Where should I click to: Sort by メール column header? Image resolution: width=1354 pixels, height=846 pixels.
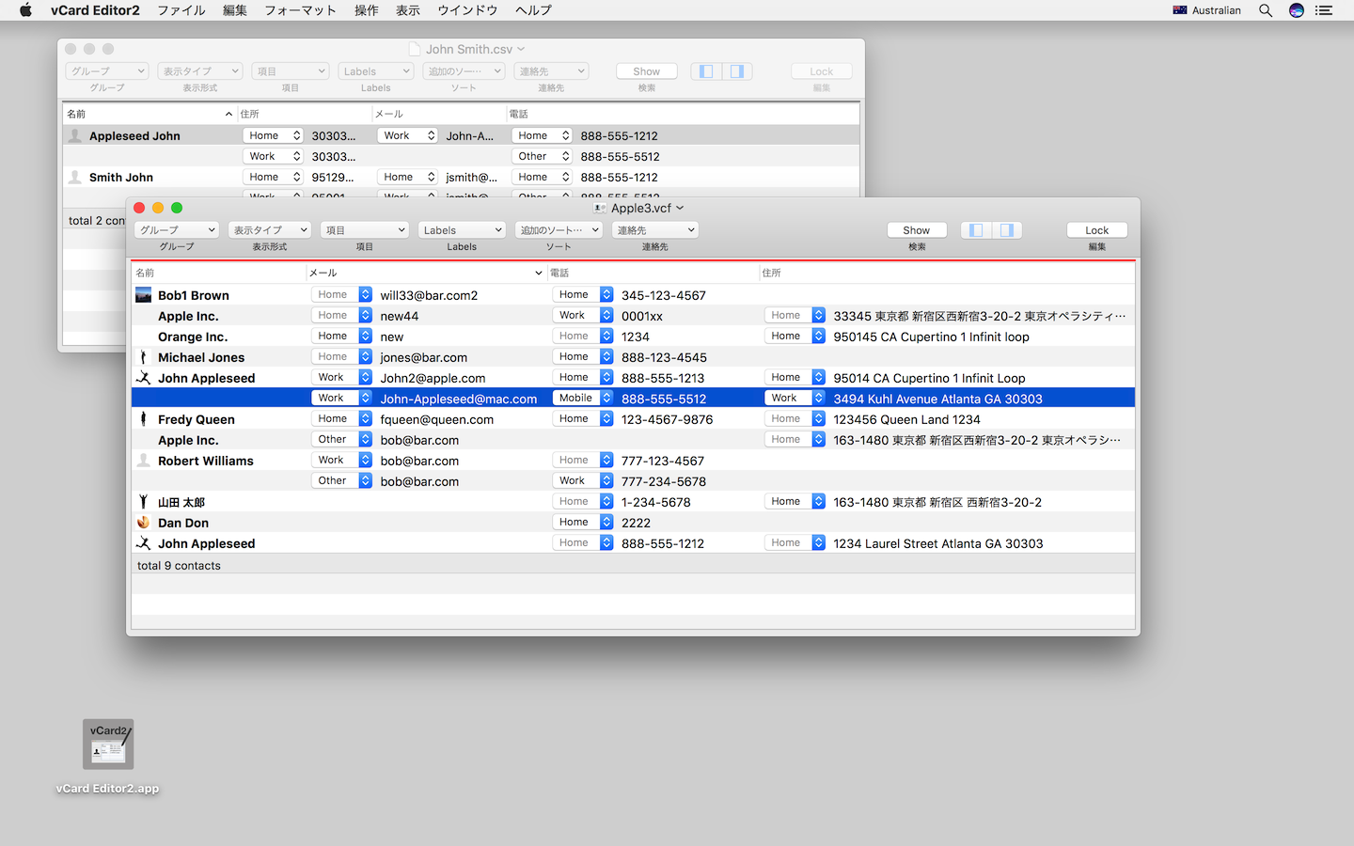tap(426, 274)
